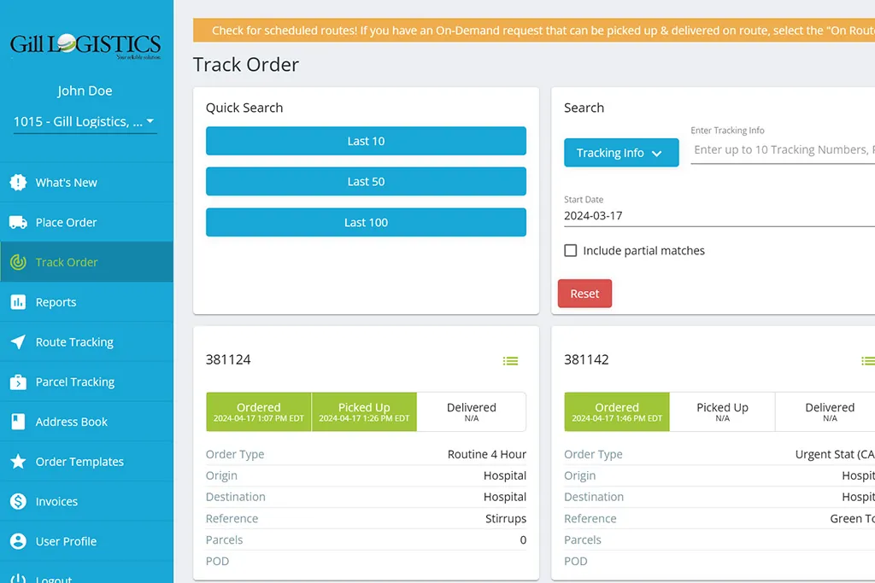Enable Include partial matches checkbox
The width and height of the screenshot is (875, 583).
point(571,251)
